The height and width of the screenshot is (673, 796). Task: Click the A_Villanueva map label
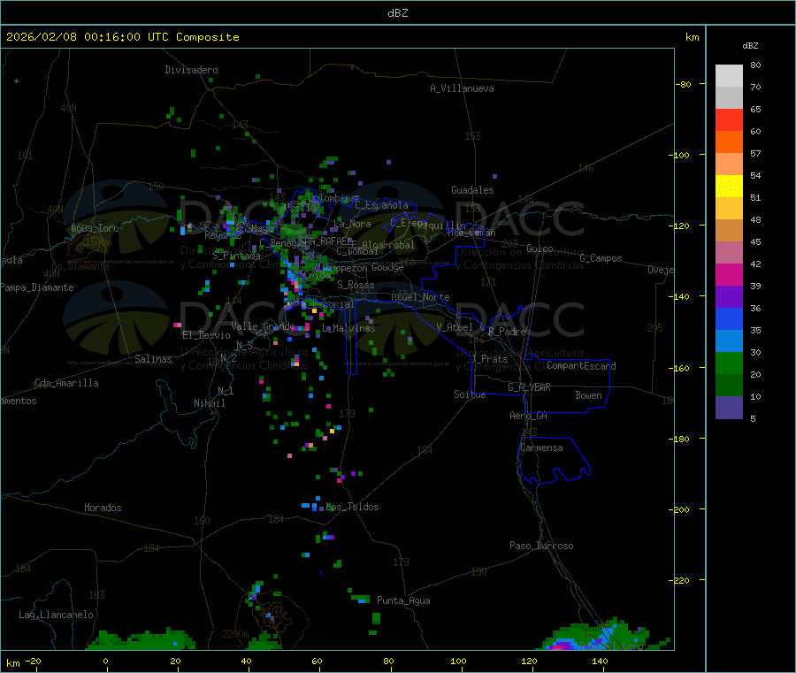coord(462,88)
